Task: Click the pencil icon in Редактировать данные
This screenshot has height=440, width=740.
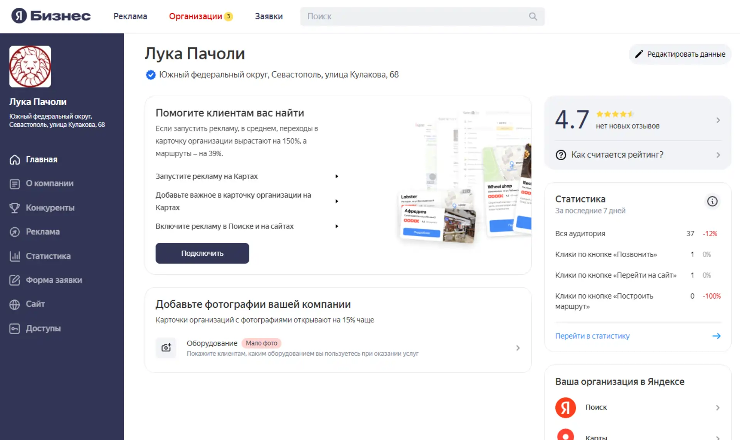Action: (639, 54)
